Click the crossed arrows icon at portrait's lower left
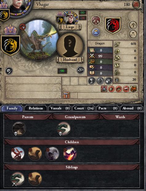 pyautogui.click(x=9, y=71)
